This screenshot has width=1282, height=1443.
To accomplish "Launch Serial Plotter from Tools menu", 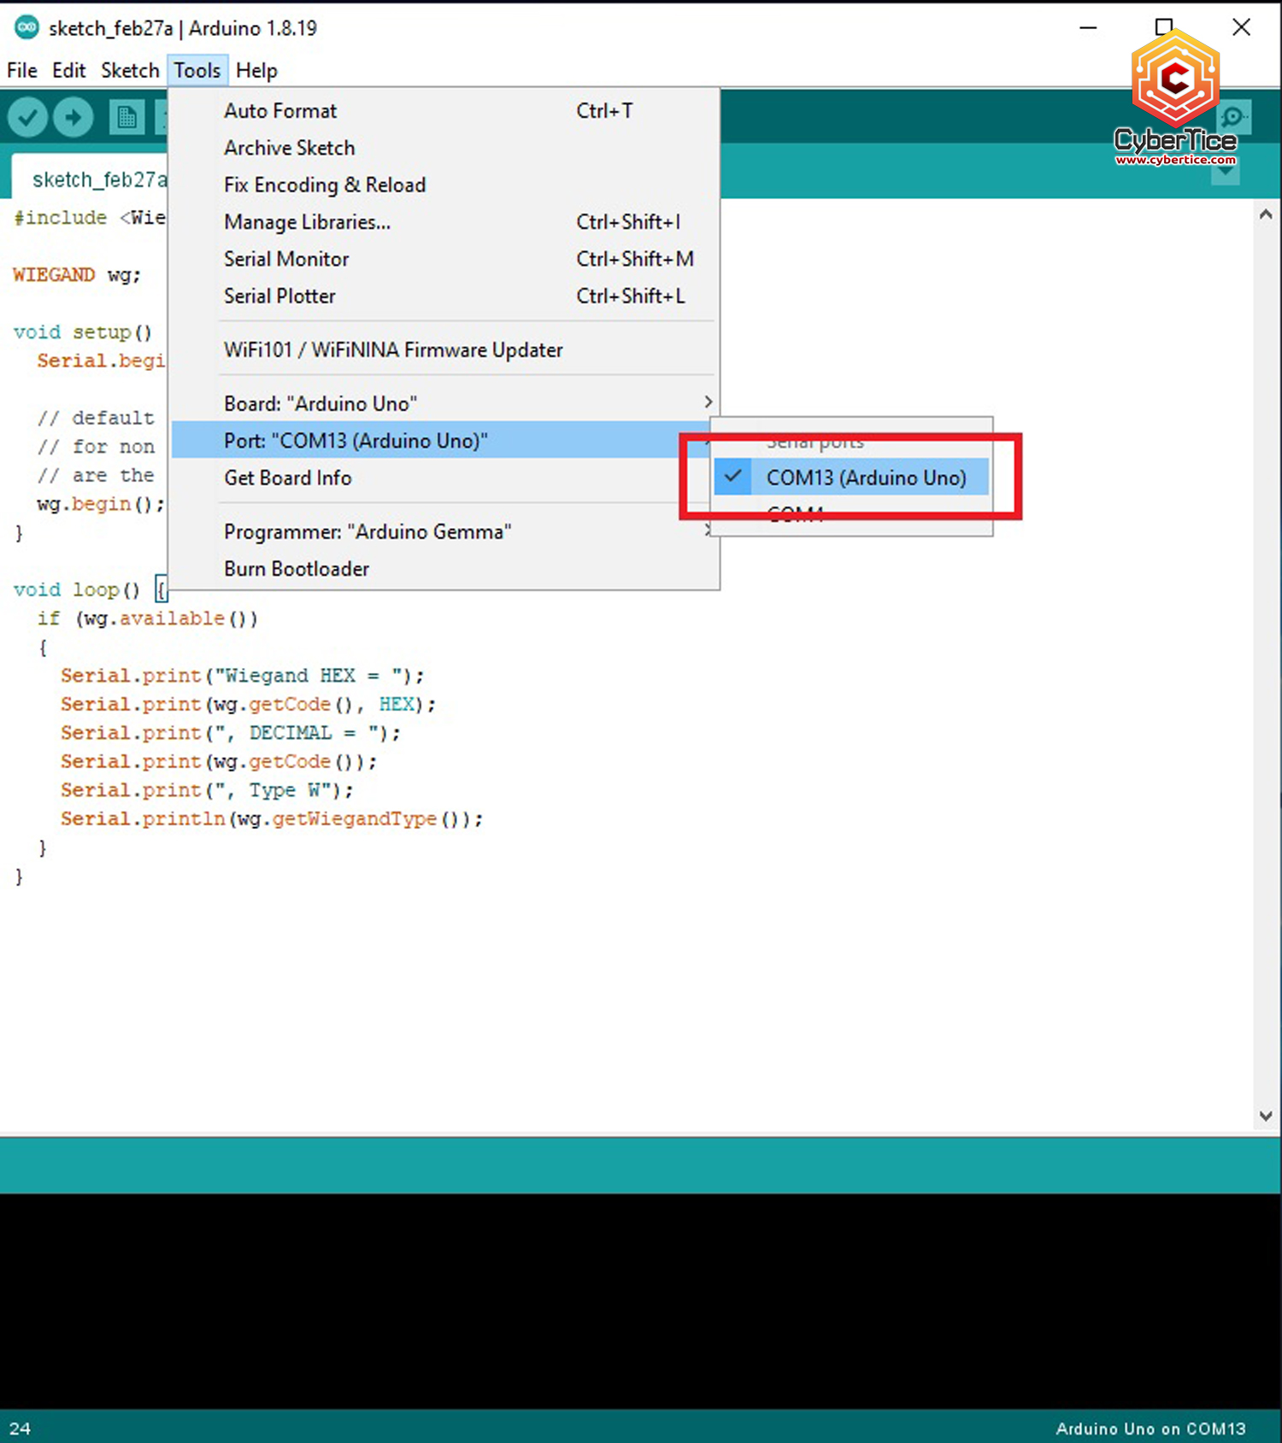I will [x=444, y=296].
